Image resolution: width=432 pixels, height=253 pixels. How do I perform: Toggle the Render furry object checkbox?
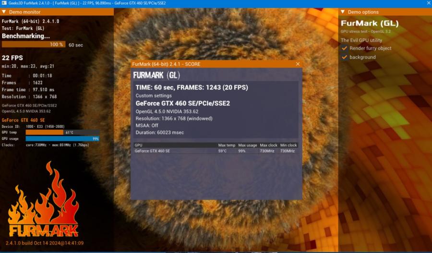click(344, 48)
